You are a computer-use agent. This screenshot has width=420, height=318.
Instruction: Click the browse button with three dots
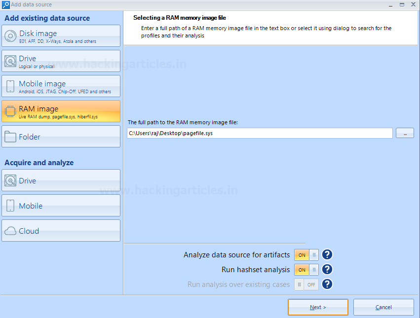pos(405,133)
